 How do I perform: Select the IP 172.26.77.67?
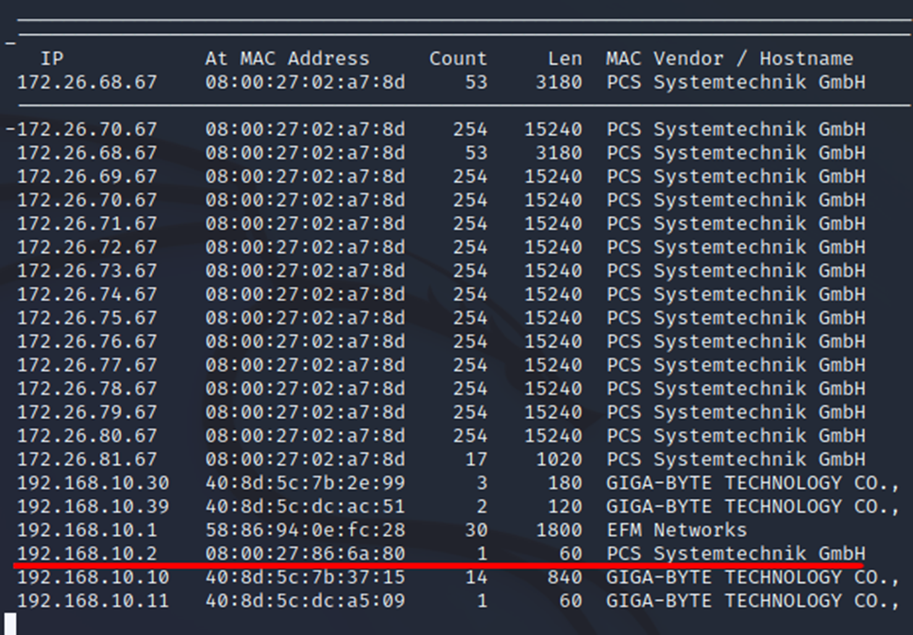click(x=88, y=365)
